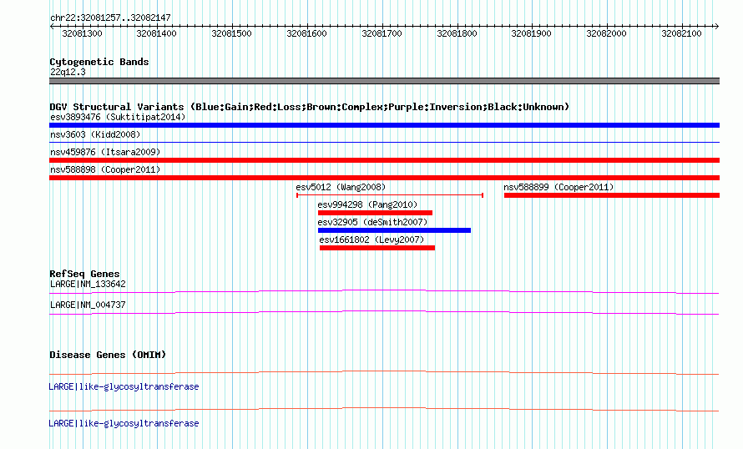Click the first OMIM orange gene track line
This screenshot has height=449, width=743.
coord(384,373)
